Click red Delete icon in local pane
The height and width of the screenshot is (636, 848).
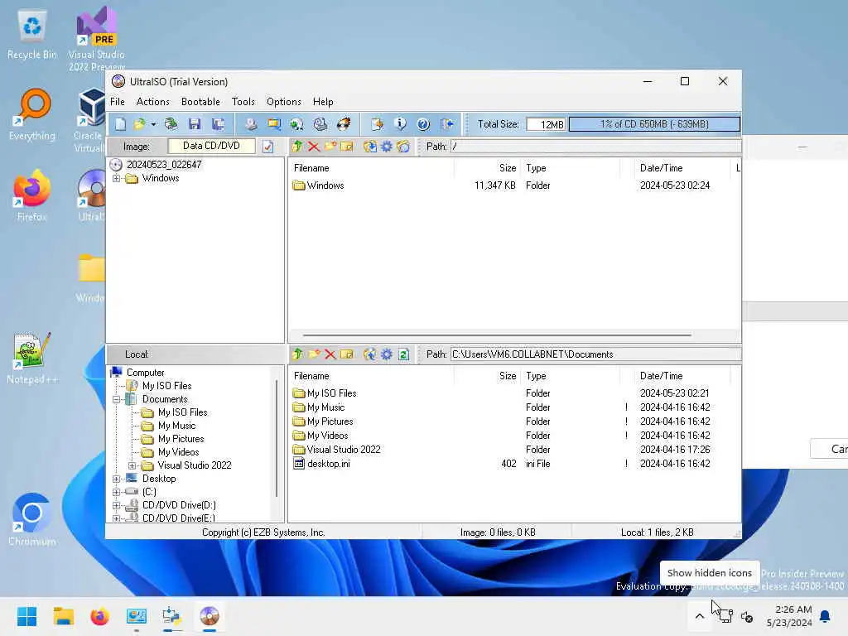point(330,354)
